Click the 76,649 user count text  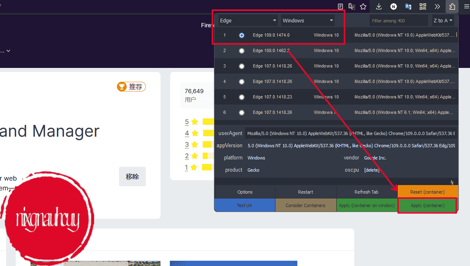(194, 91)
